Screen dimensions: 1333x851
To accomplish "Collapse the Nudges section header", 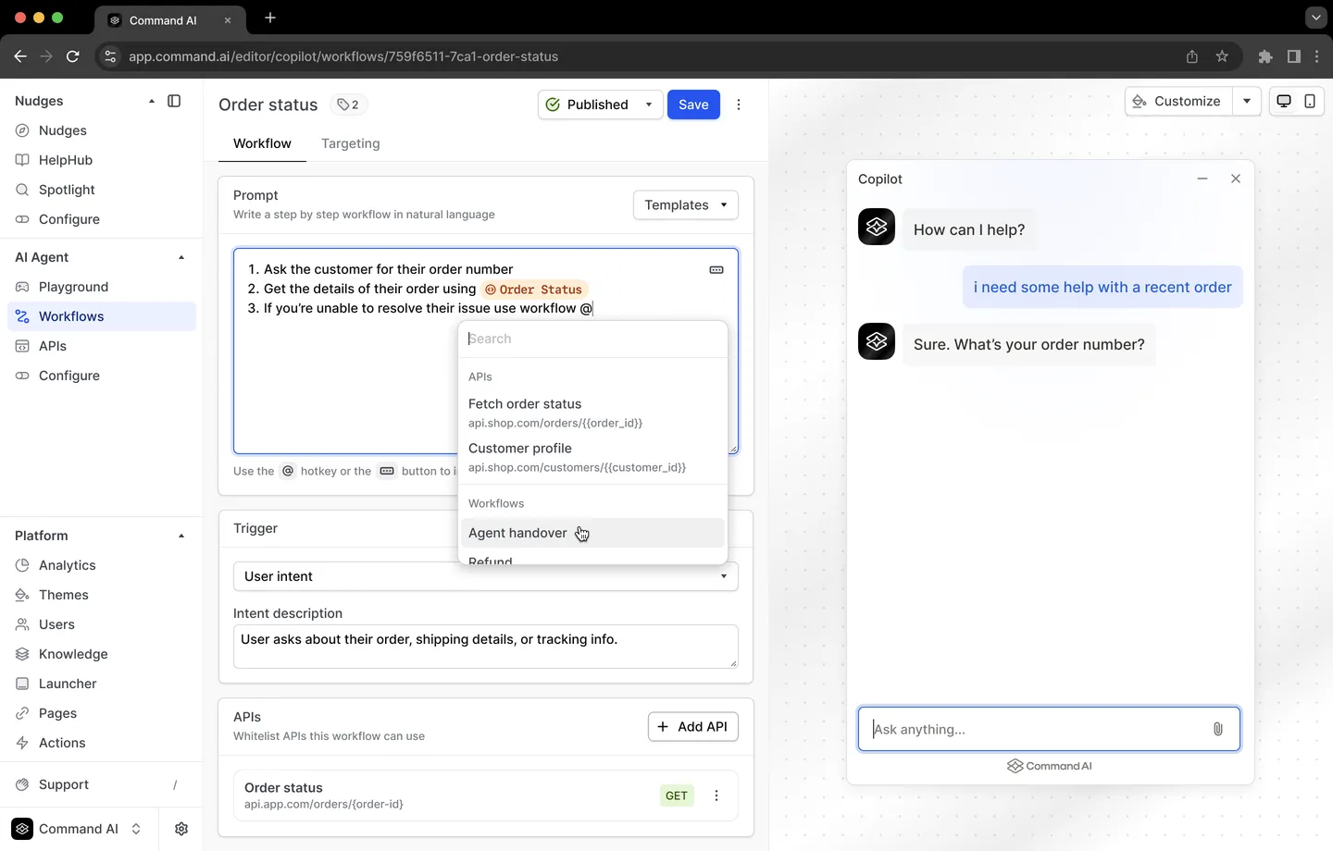I will [x=152, y=101].
